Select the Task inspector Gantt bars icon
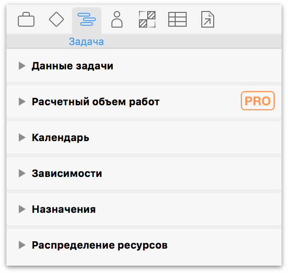This screenshot has height=273, width=288. point(87,19)
